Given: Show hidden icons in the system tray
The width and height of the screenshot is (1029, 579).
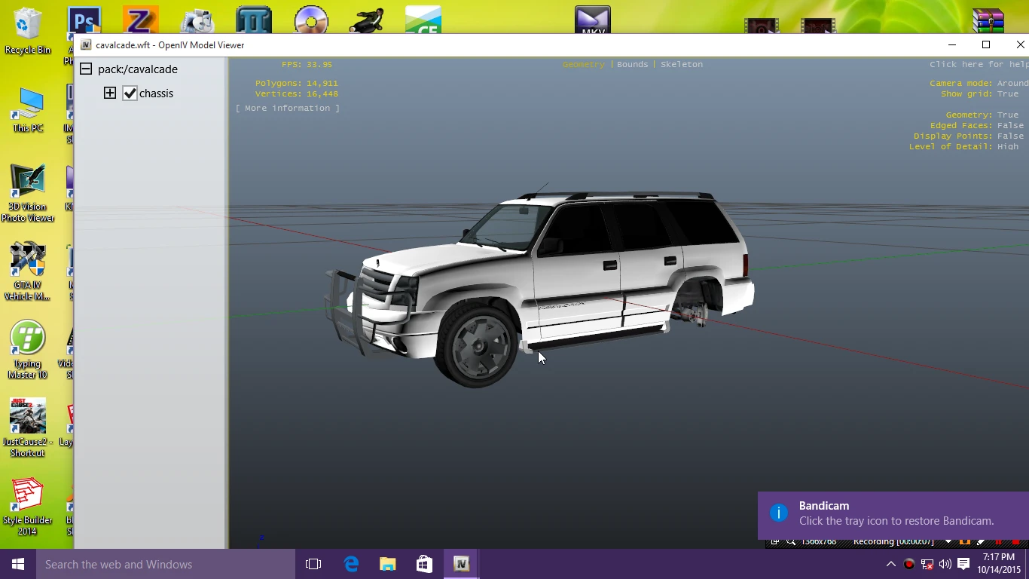Looking at the screenshot, I should tap(890, 563).
